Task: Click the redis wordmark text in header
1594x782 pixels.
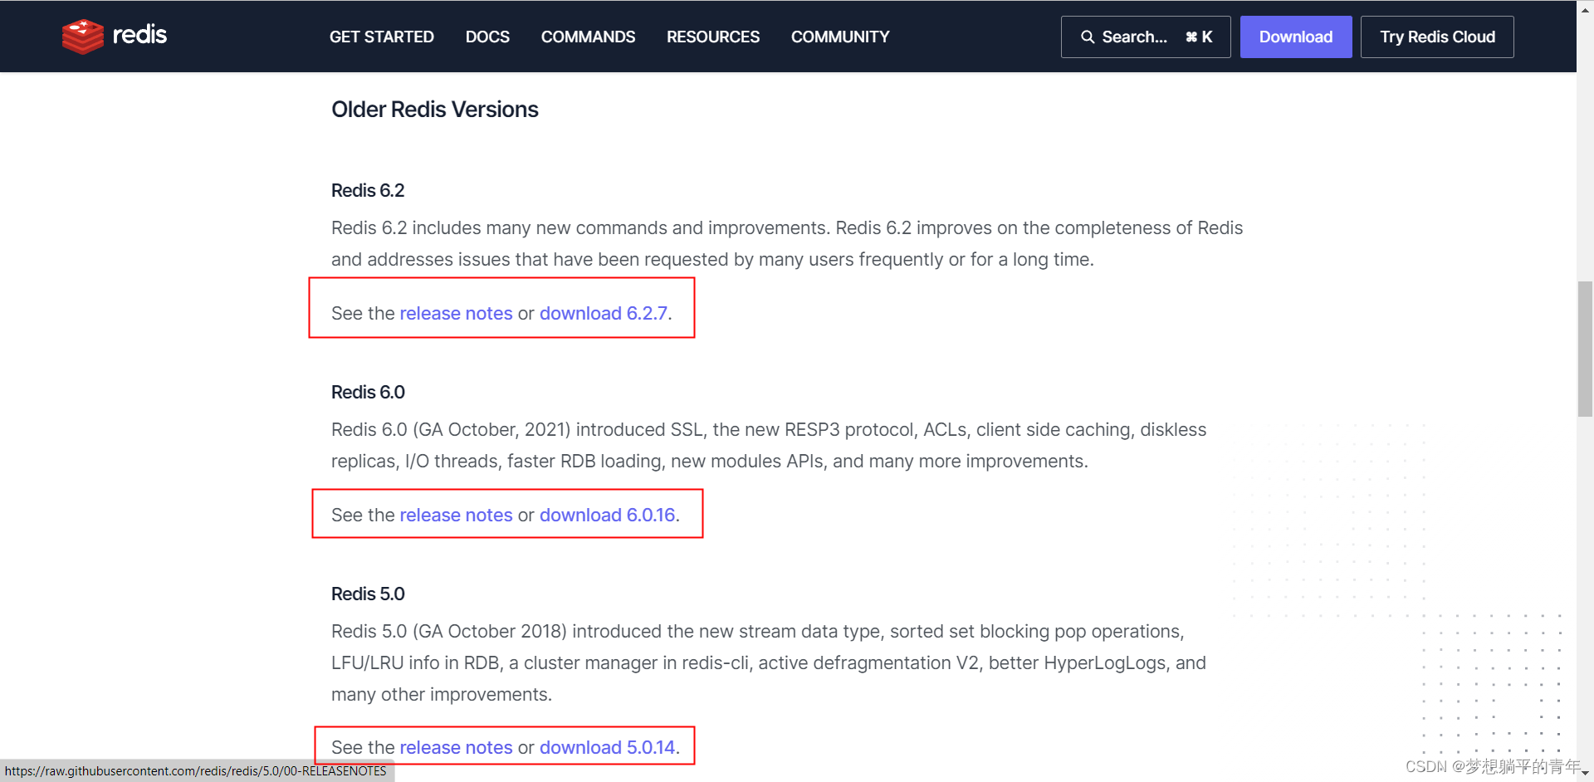Action: 139,35
